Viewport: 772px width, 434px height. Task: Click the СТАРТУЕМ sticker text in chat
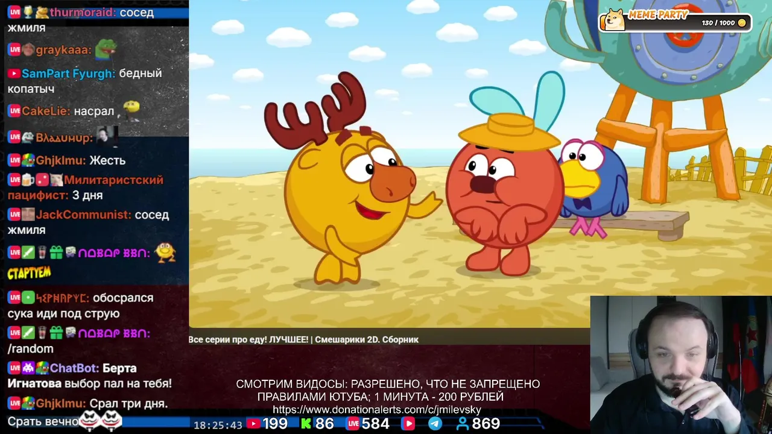tap(29, 273)
